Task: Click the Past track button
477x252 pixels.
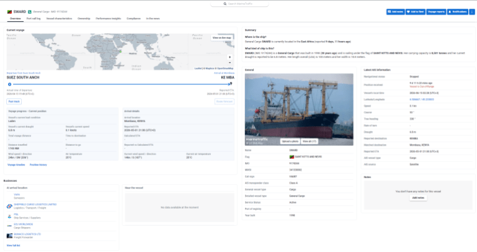Action: point(14,101)
